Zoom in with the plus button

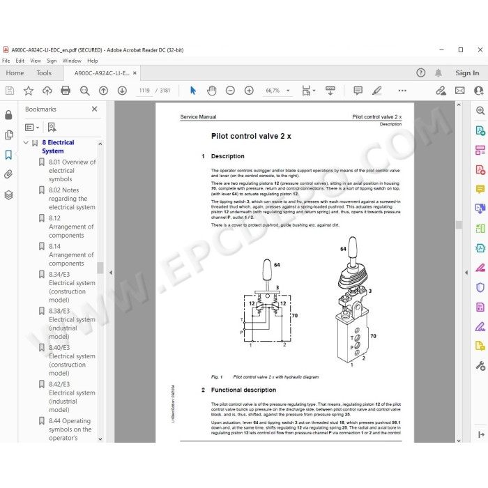pyautogui.click(x=249, y=91)
